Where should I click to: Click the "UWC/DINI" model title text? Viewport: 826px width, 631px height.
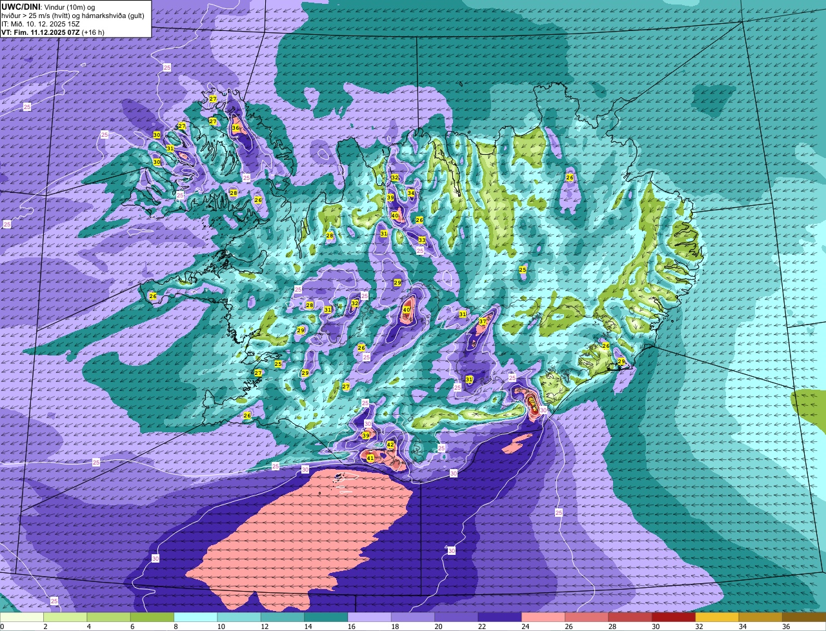coord(21,6)
